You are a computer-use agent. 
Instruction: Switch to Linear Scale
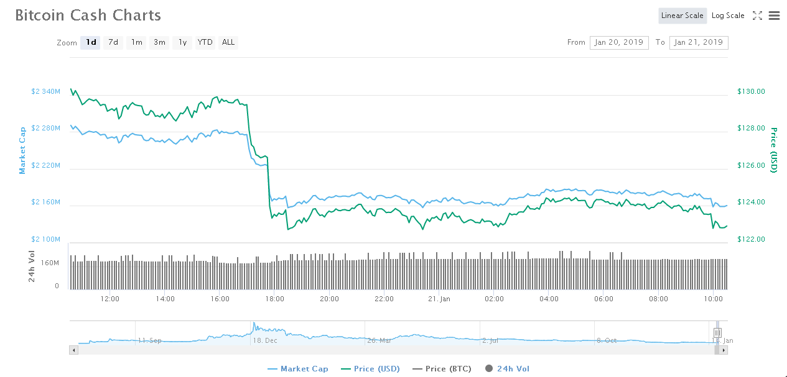(x=682, y=16)
